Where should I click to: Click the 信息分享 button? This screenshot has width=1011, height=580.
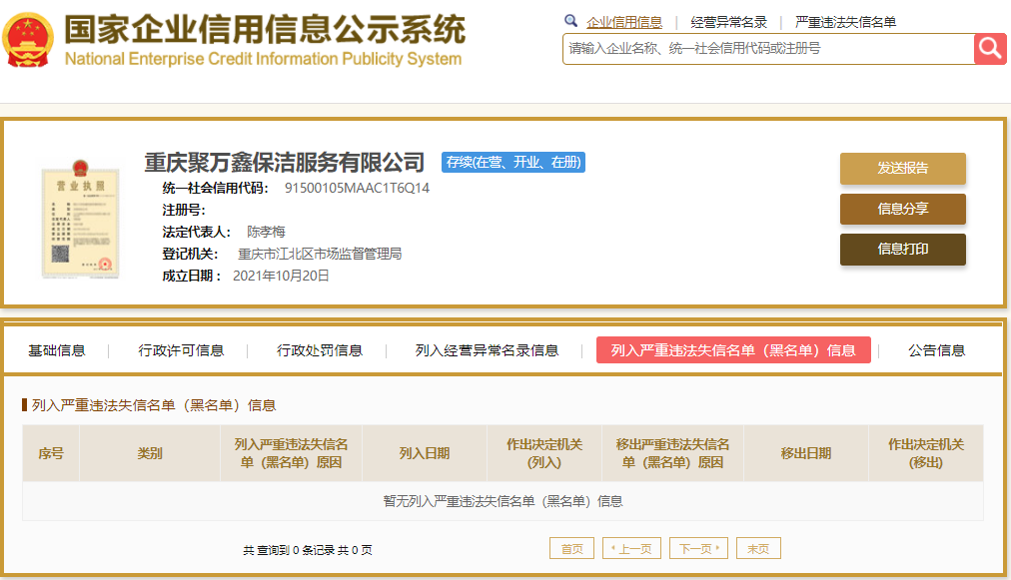[x=903, y=209]
